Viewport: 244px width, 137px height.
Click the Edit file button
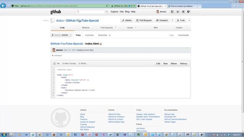158,64
